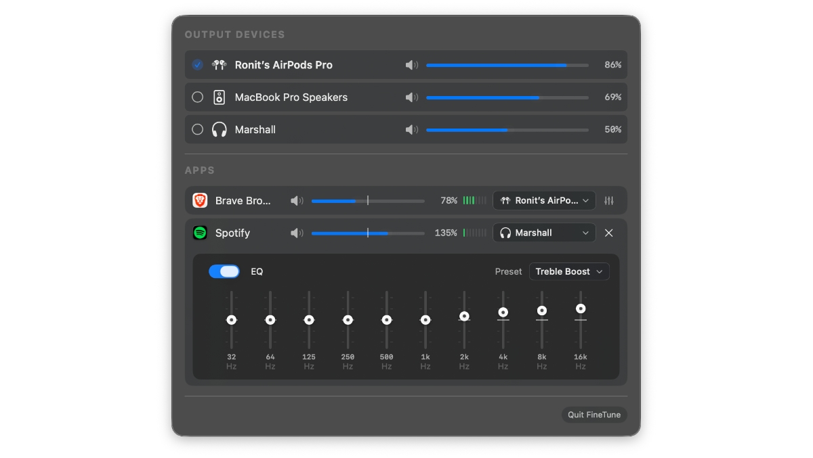Open Brave's output device dropdown

tap(544, 201)
